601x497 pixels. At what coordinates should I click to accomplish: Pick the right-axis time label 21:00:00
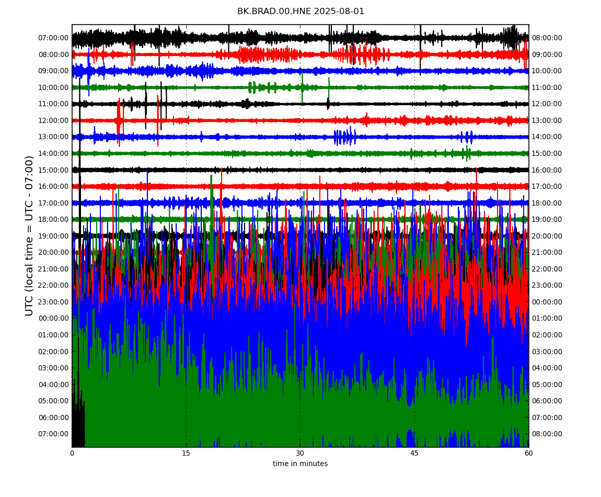pos(547,253)
